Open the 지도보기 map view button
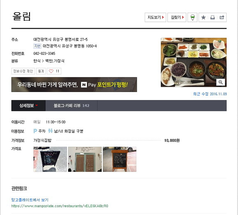 155,18
